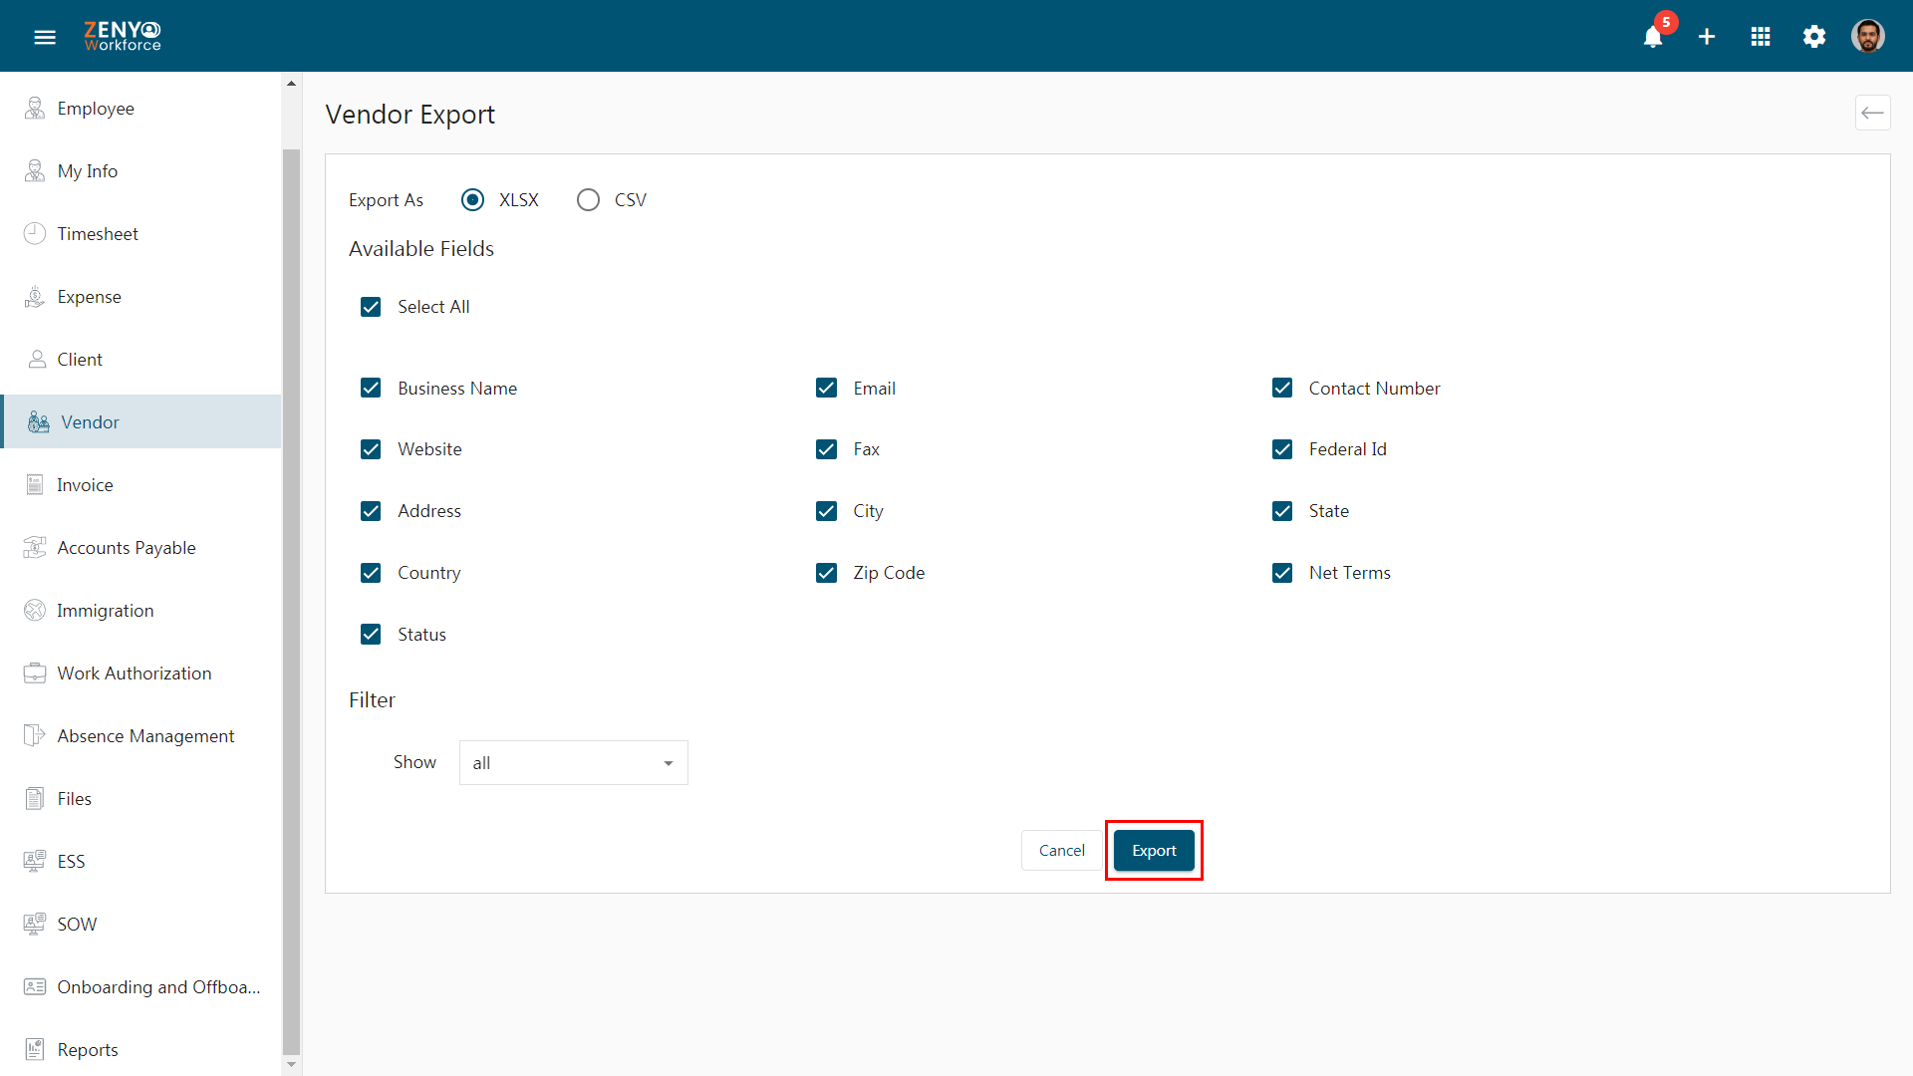Uncheck the Website field
Image resolution: width=1913 pixels, height=1076 pixels.
(x=371, y=449)
